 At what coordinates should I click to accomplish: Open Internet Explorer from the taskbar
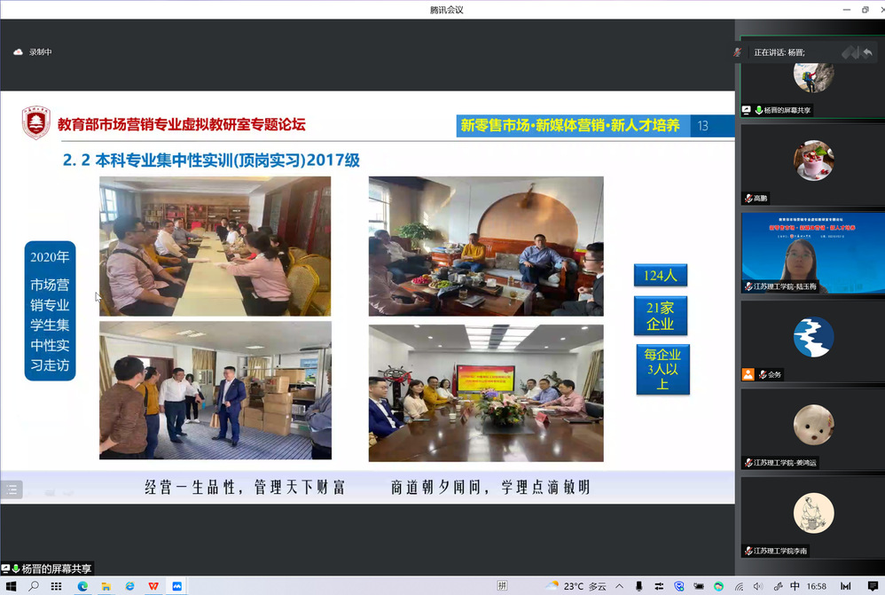click(129, 586)
